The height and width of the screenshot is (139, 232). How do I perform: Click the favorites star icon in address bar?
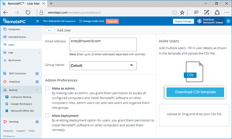pyautogui.click(x=182, y=12)
